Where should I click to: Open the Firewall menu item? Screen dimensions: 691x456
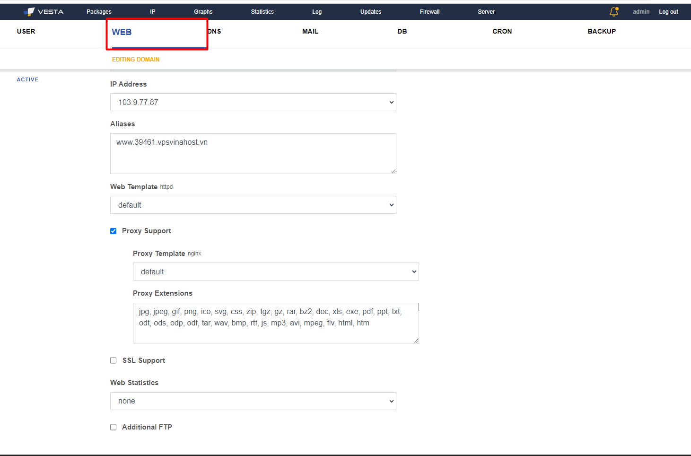(429, 12)
